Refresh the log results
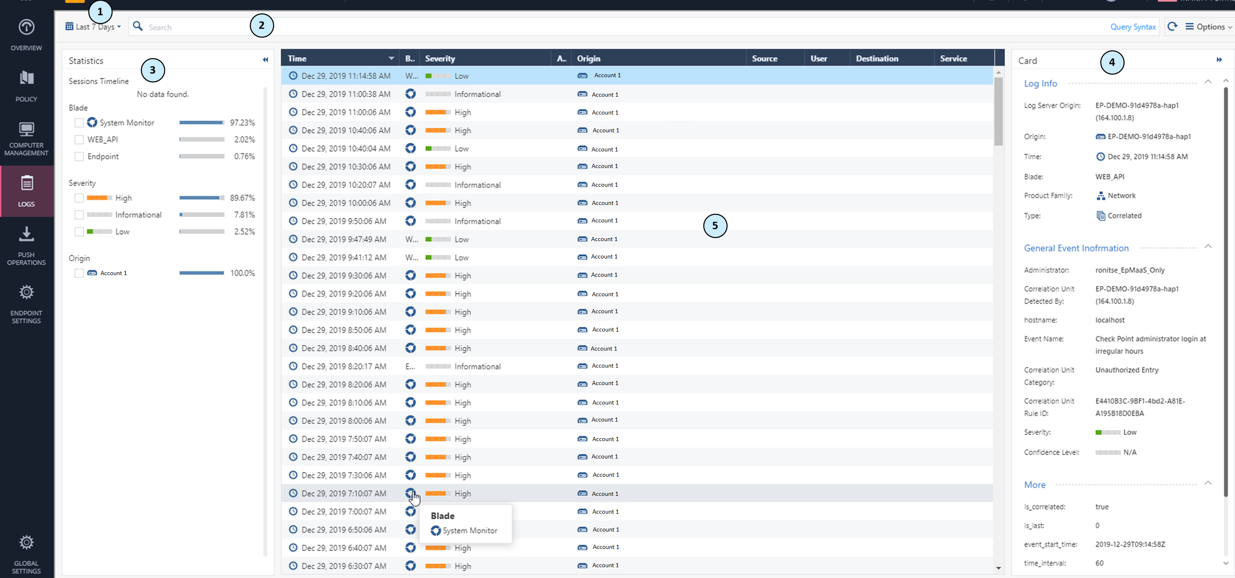This screenshot has width=1235, height=578. [x=1172, y=27]
